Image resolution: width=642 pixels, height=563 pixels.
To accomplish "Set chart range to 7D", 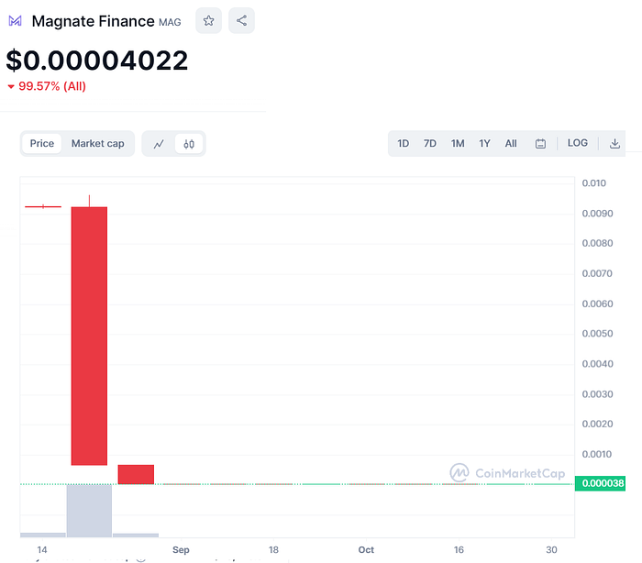I will click(430, 144).
